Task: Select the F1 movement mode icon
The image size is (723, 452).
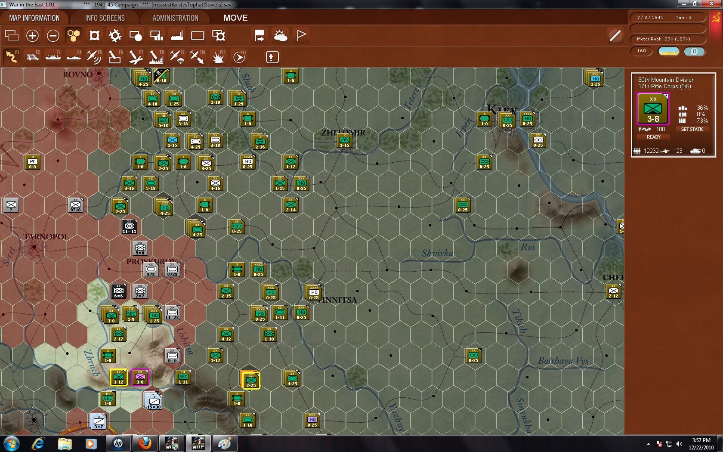Action: coord(12,56)
